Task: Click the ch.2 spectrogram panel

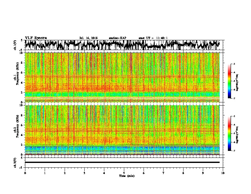Action: [122, 130]
